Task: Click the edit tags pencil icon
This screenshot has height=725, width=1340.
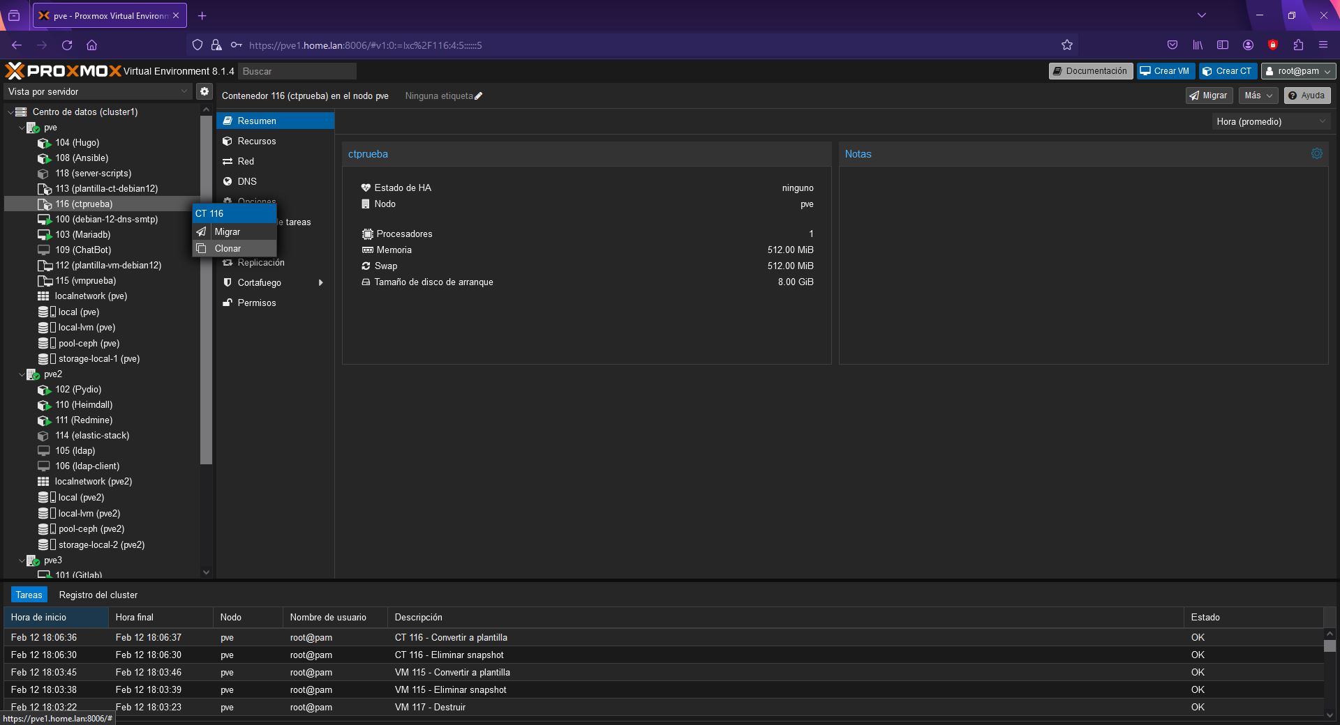Action: 478,96
